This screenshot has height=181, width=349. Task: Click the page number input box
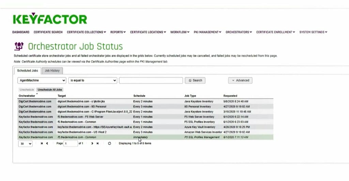71,144
